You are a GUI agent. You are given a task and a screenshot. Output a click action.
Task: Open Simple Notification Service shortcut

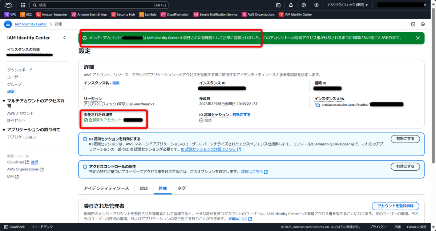point(215,15)
